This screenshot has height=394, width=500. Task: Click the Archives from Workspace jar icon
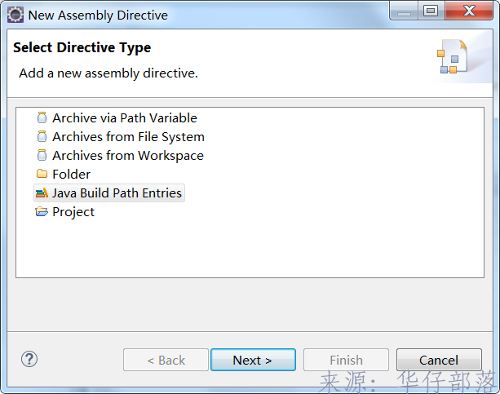point(42,155)
